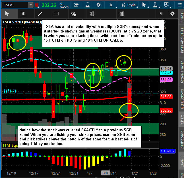Click the green 302.26 last price in top bar
This screenshot has height=178, width=184.
49,5
